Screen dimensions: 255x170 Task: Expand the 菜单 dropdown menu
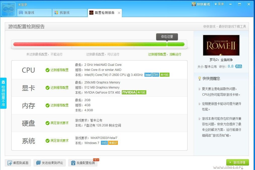tap(219, 4)
